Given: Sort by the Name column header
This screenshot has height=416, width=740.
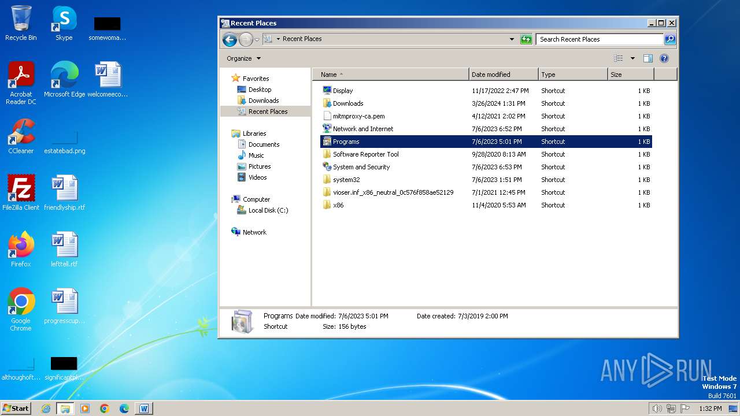Looking at the screenshot, I should (391, 75).
